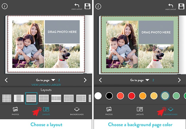The image size is (186, 129).
Task: Choose the first four-grid layout thumbnail
Action: tap(7, 98)
